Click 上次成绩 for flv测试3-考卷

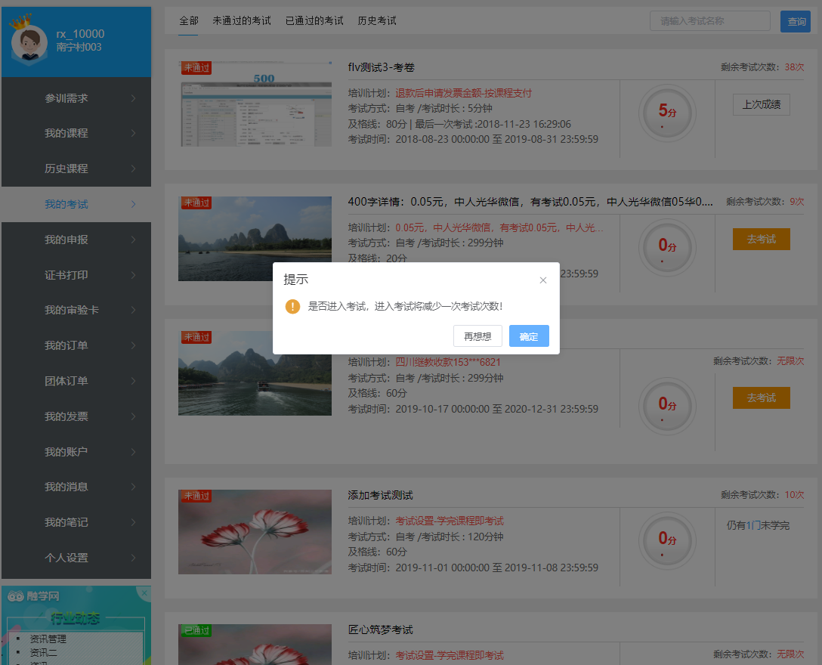[762, 104]
